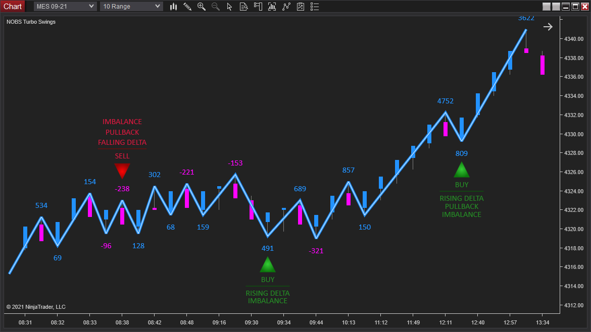Click the instrument link gray square button
This screenshot has height=332, width=591.
point(547,7)
